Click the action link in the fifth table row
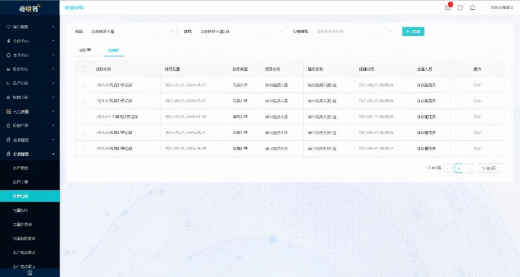 click(x=477, y=149)
